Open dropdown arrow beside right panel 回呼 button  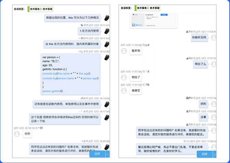point(215,154)
